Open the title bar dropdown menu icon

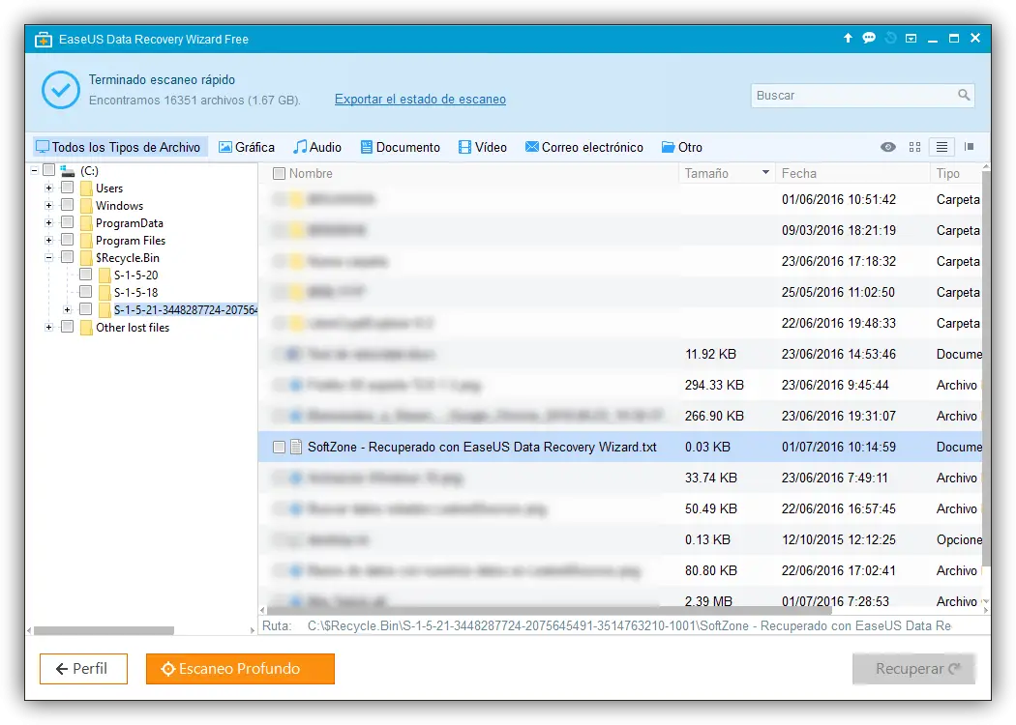click(x=911, y=39)
